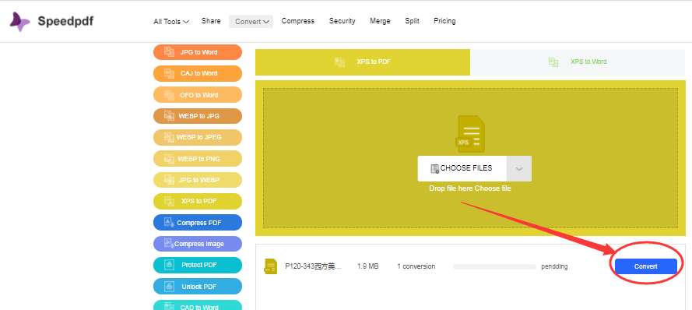Open the Compress PDF sidebar icon

169,223
